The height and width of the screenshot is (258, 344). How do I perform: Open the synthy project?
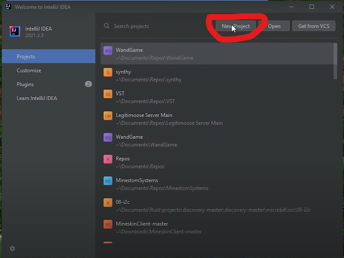(x=217, y=75)
